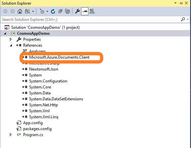Select System.Data reference

coord(40,93)
